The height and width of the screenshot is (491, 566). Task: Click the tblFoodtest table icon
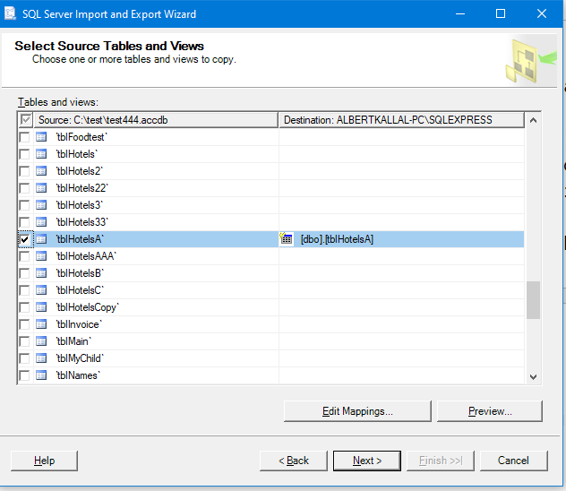[x=41, y=137]
